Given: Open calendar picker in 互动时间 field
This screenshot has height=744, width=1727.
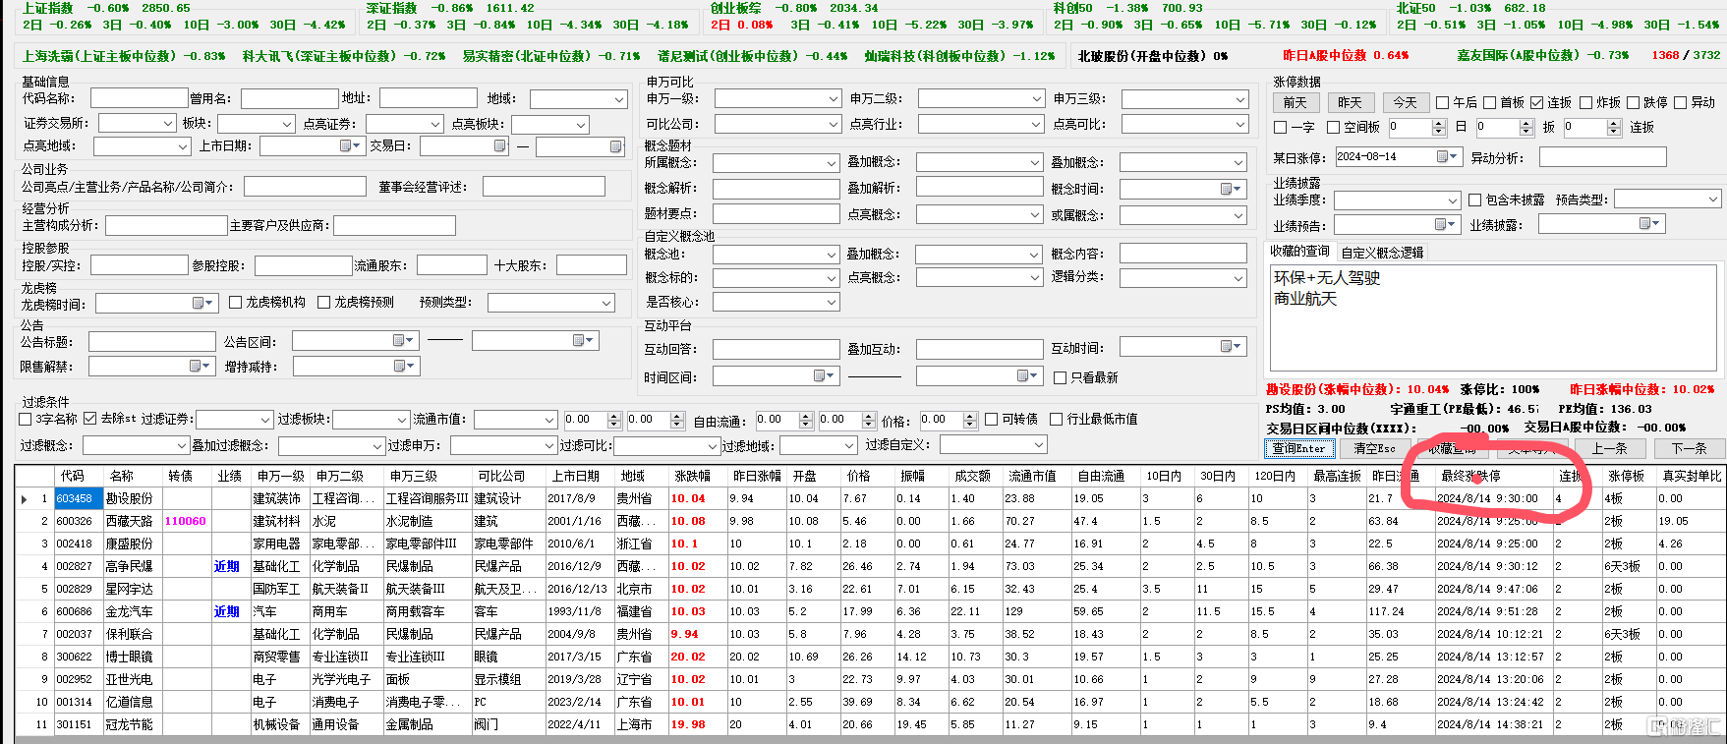Looking at the screenshot, I should (x=1231, y=346).
